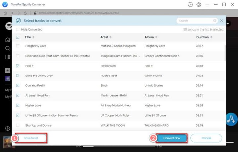Open Spotify Search in the sidebar
This screenshot has width=238, height=152.
[8, 48]
